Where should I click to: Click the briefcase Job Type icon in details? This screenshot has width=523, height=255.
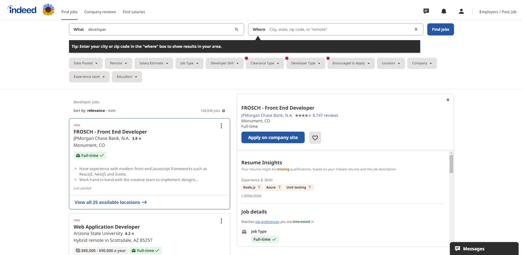pyautogui.click(x=244, y=231)
